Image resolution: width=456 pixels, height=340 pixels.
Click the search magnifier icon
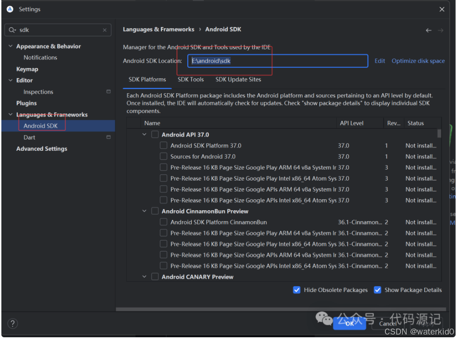click(x=12, y=30)
